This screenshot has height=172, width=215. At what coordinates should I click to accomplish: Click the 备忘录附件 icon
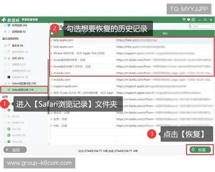(9, 52)
